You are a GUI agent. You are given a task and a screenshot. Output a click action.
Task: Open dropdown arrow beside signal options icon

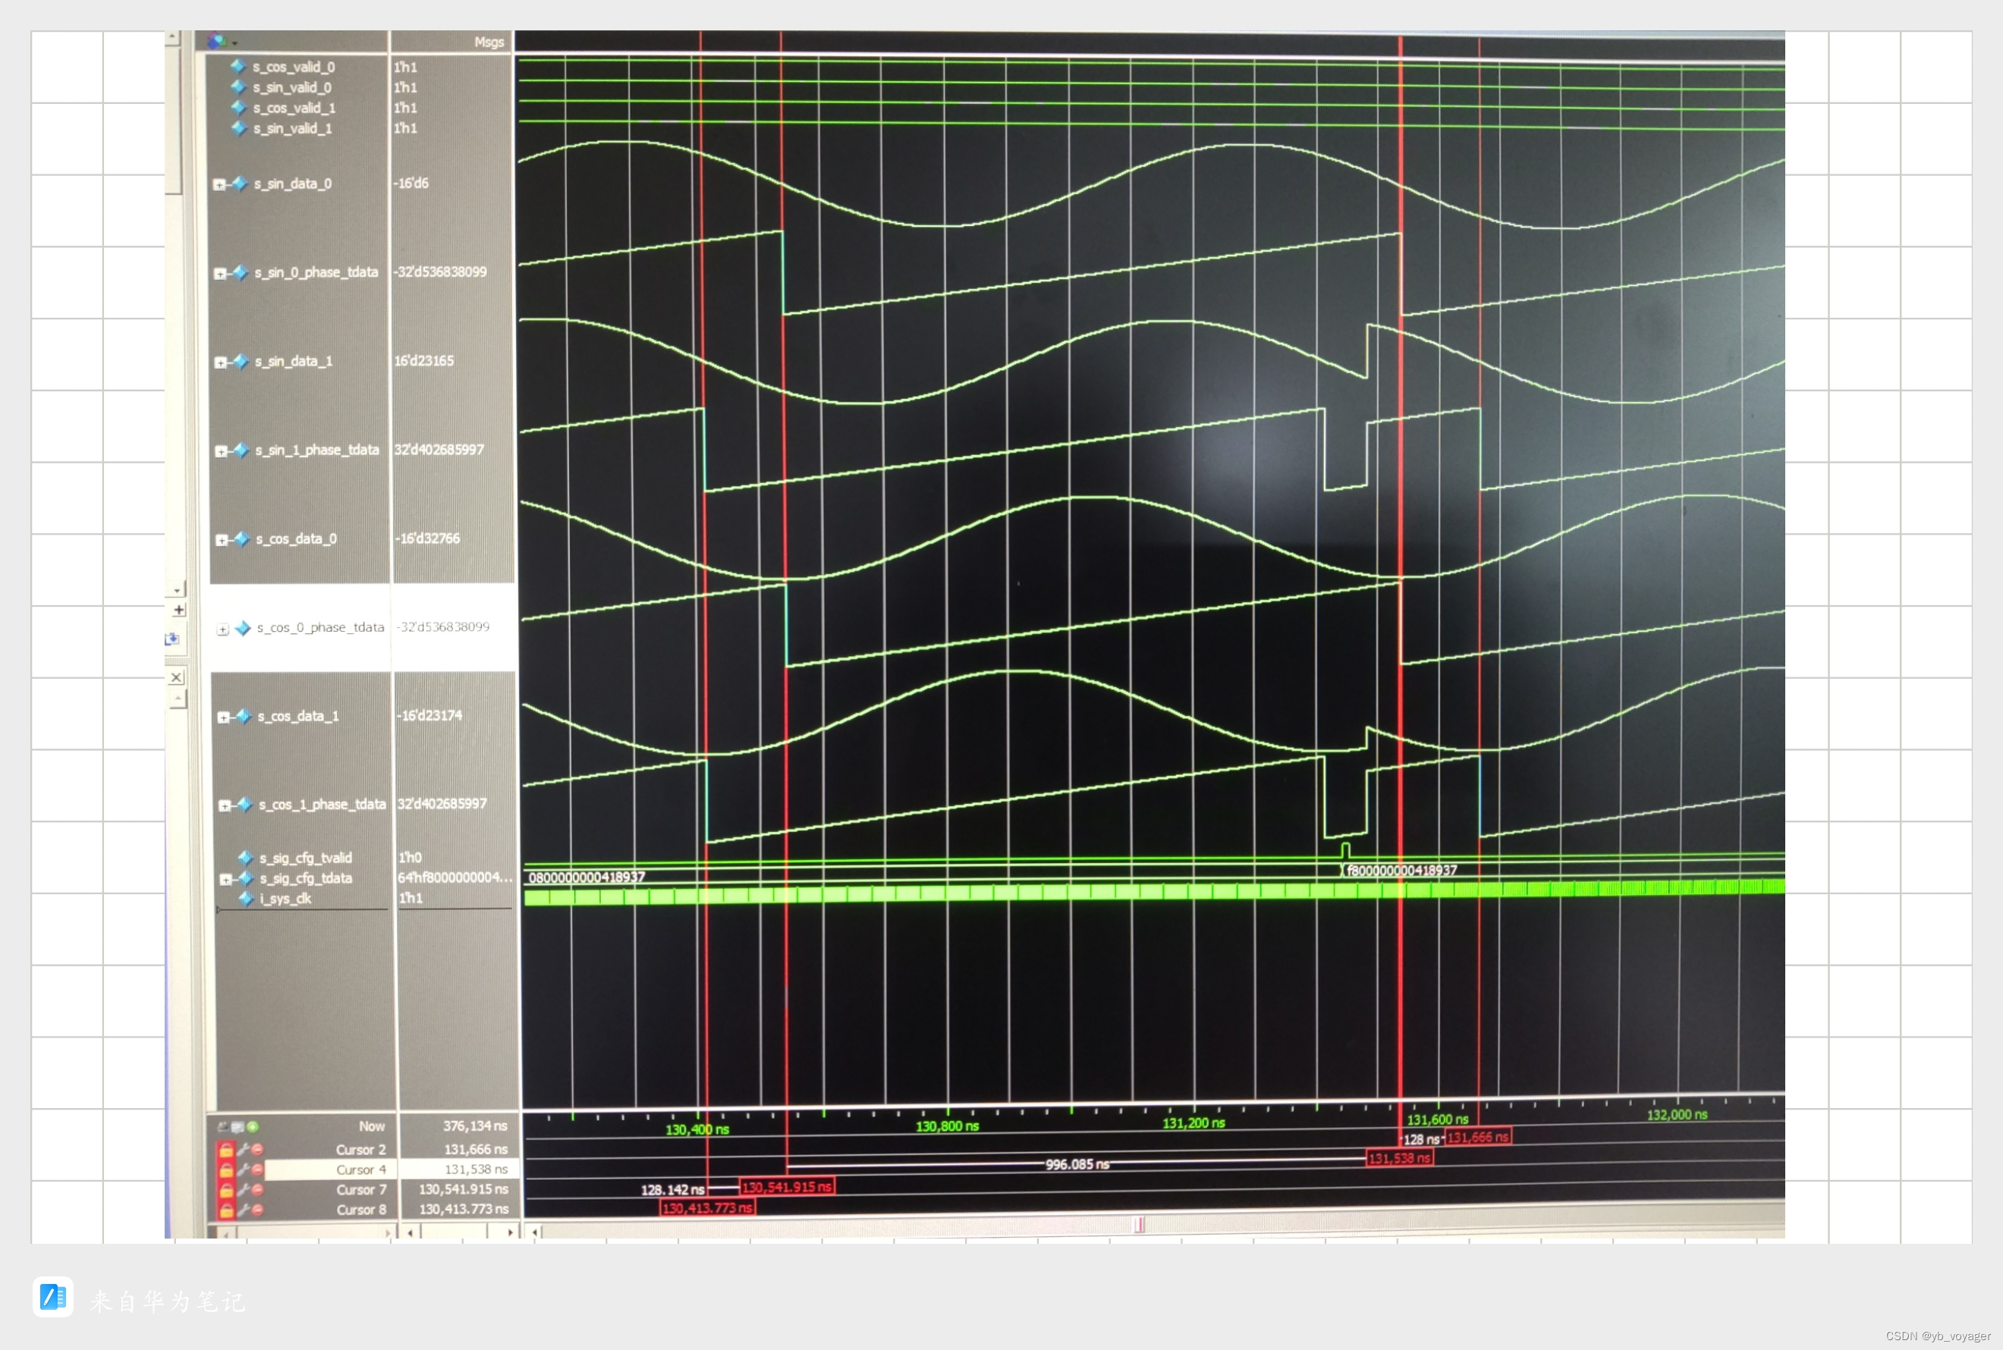(234, 43)
